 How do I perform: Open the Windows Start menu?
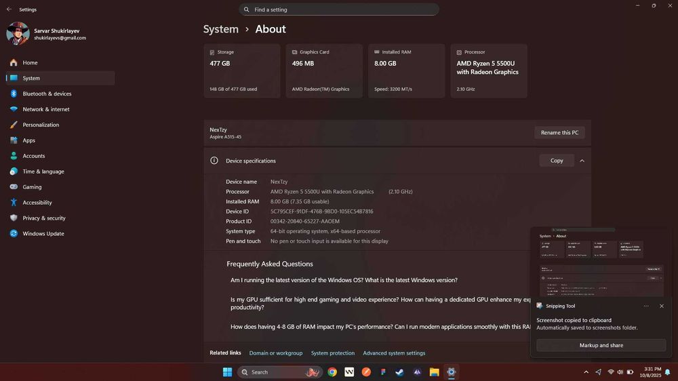(x=227, y=372)
